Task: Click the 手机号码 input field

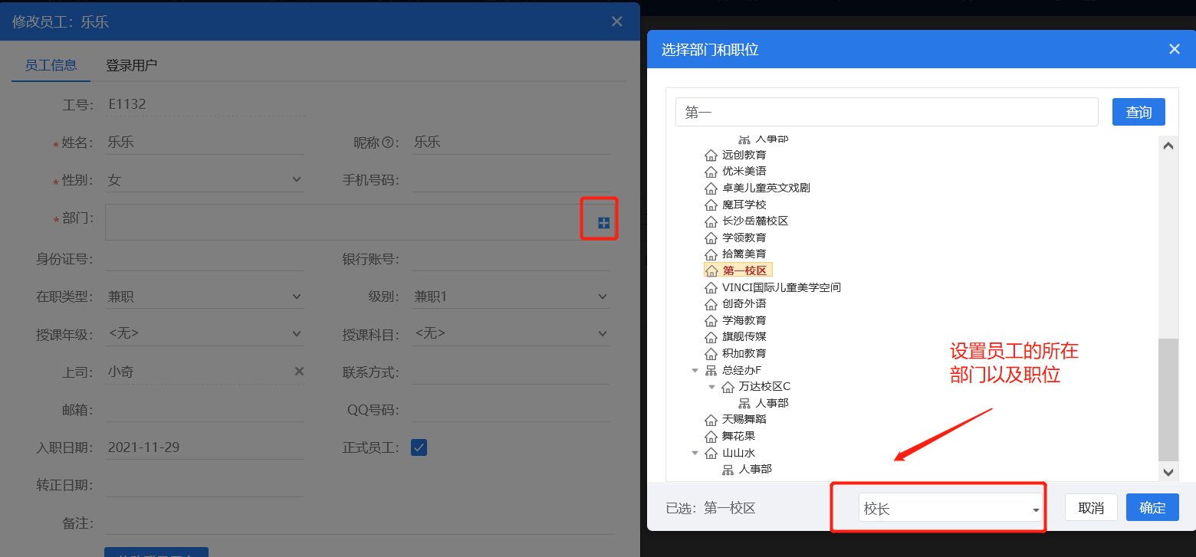Action: tap(511, 181)
